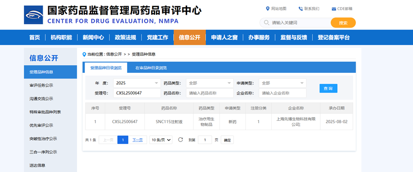Click the CDE fish logo icon
The height and width of the screenshot is (172, 413).
click(33, 15)
